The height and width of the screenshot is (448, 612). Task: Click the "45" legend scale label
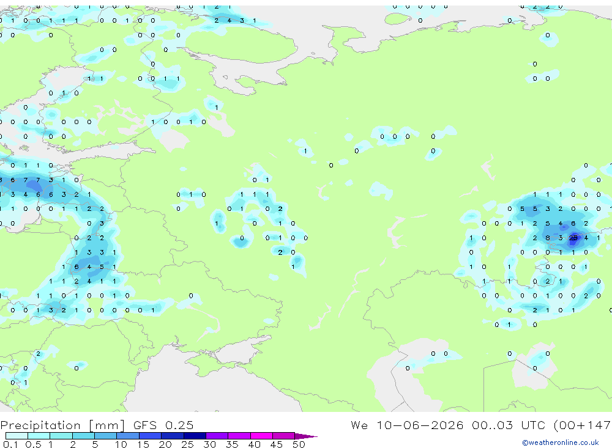click(277, 444)
